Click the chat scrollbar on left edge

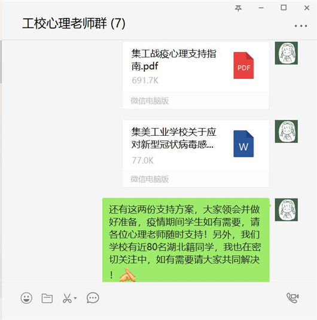pos(1,62)
